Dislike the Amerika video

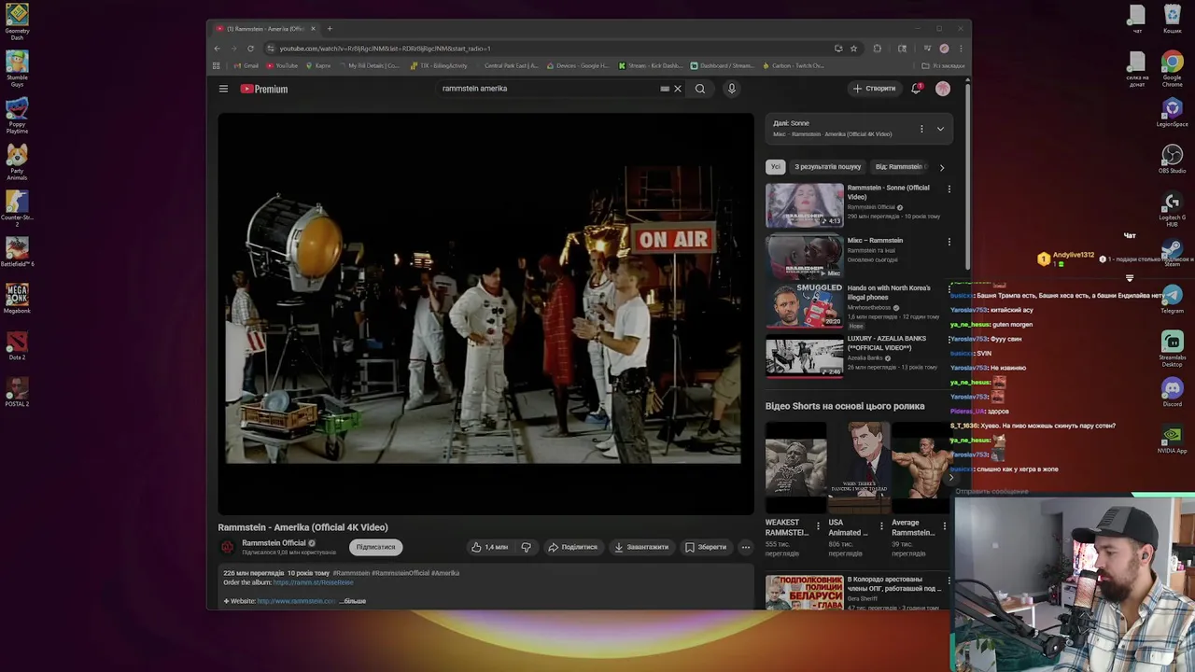[526, 547]
